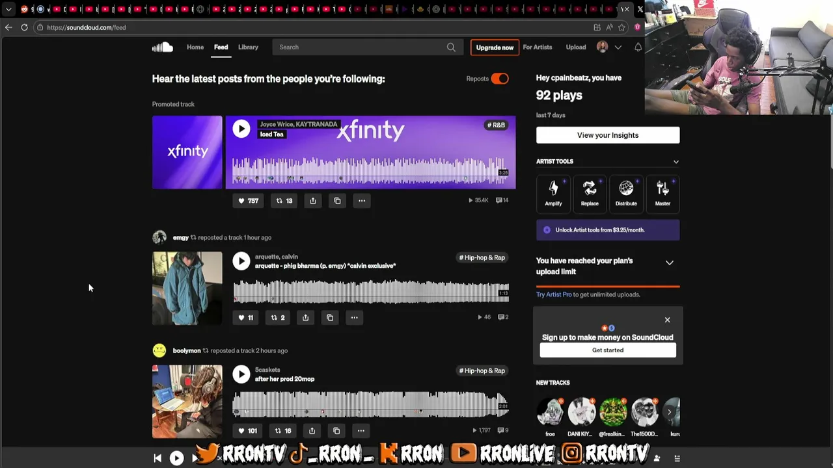Viewport: 833px width, 468px height.
Task: Open the Replace artist tool
Action: pos(590,194)
